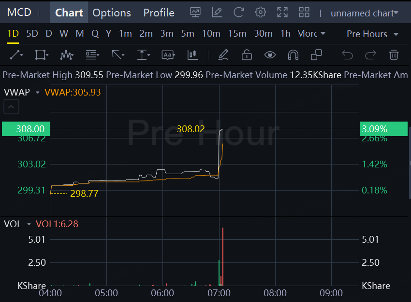Select the Q quarterly timeframe
Viewport: 411px width, 302px height.
(95, 33)
